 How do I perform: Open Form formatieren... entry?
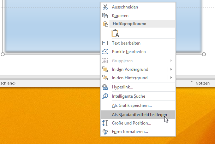pyautogui.click(x=138, y=132)
